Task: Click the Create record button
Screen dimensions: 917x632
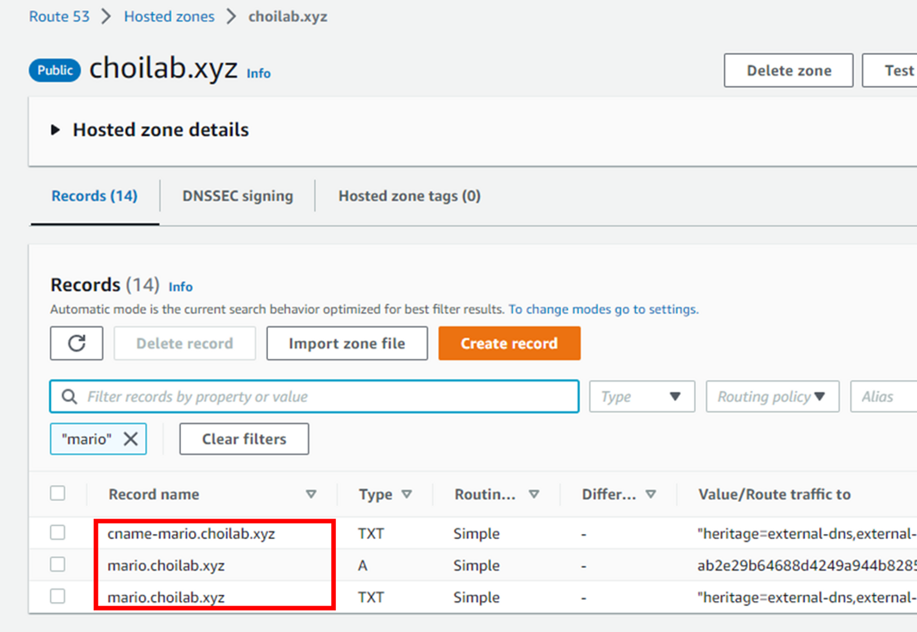Action: coord(509,343)
